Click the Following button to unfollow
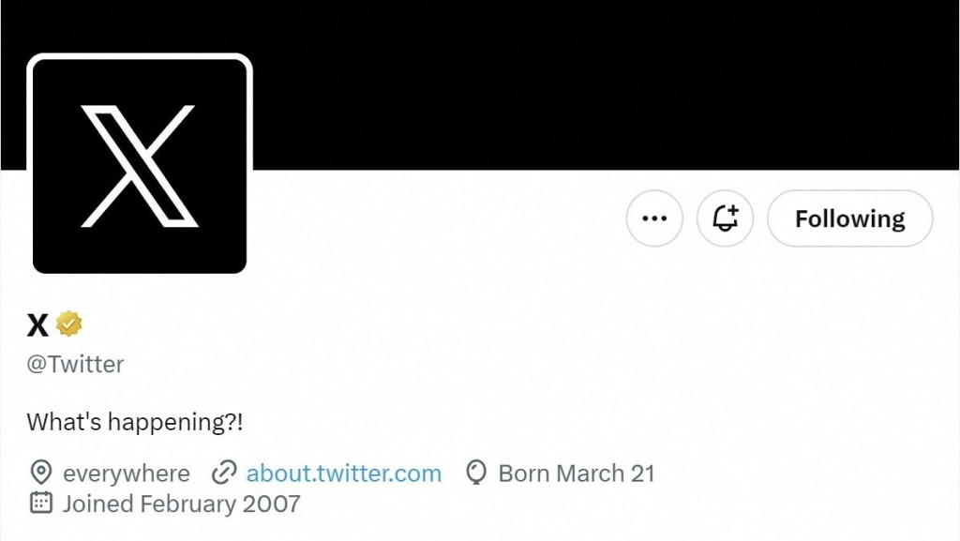The image size is (960, 541). coord(849,218)
